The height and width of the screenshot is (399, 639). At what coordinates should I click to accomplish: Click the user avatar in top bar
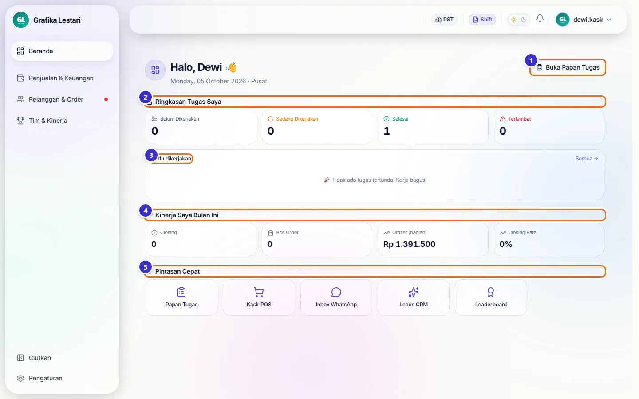pyautogui.click(x=563, y=20)
